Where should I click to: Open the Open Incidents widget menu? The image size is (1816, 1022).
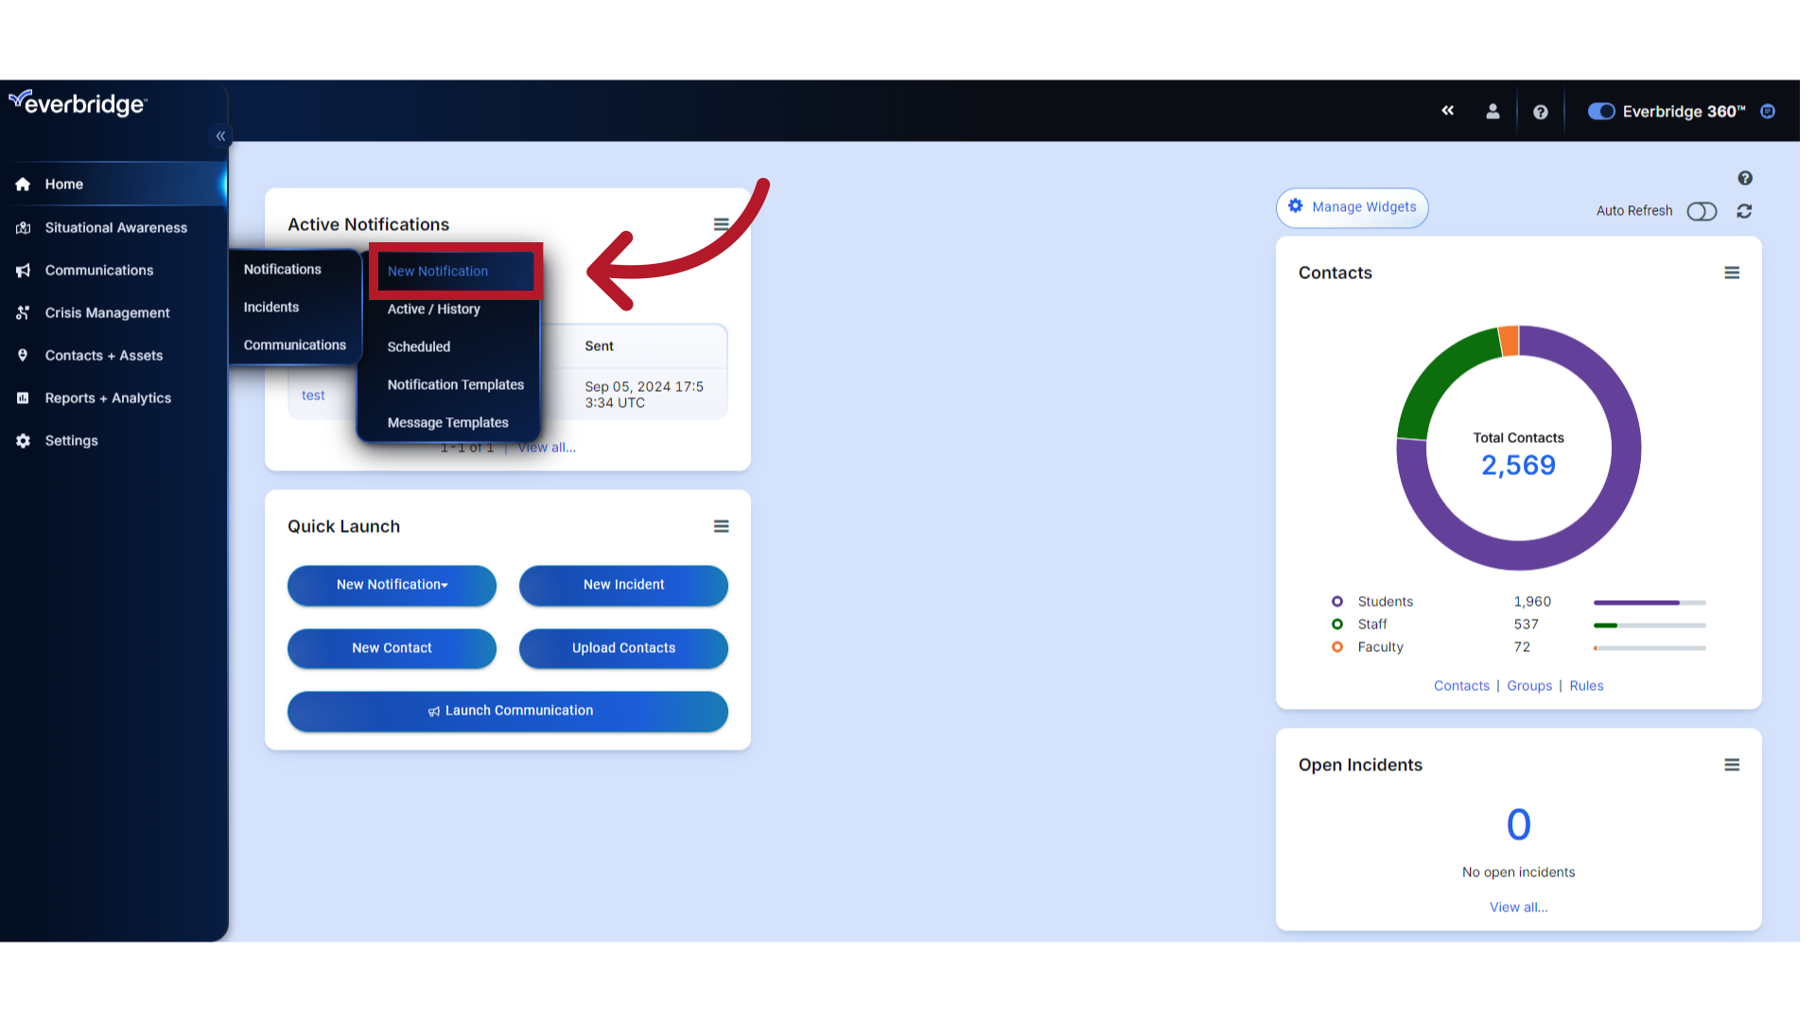click(x=1731, y=765)
